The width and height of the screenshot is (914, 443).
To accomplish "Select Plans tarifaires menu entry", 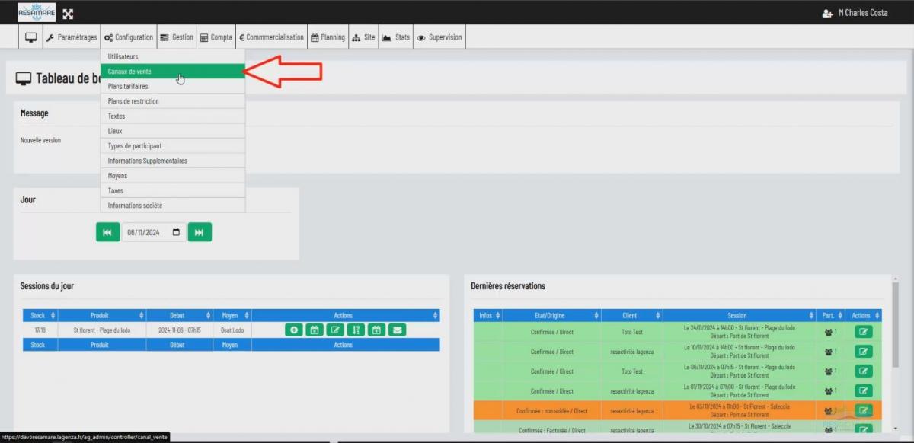I will tap(173, 87).
